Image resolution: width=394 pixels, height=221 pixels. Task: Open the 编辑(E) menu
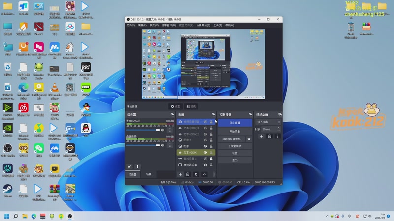(142, 25)
